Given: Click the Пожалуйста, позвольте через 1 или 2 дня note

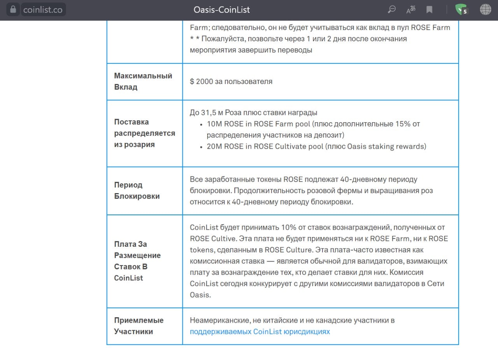Looking at the screenshot, I should tap(298, 44).
